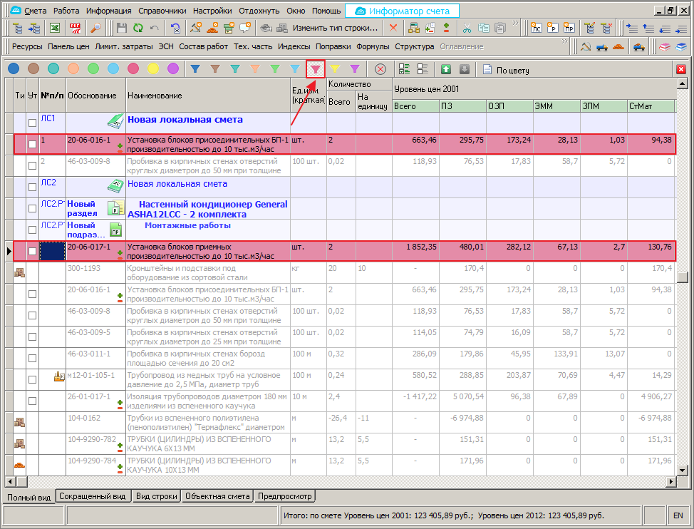694x529 pixels.
Task: Click the green up arrow icon
Action: click(x=446, y=69)
